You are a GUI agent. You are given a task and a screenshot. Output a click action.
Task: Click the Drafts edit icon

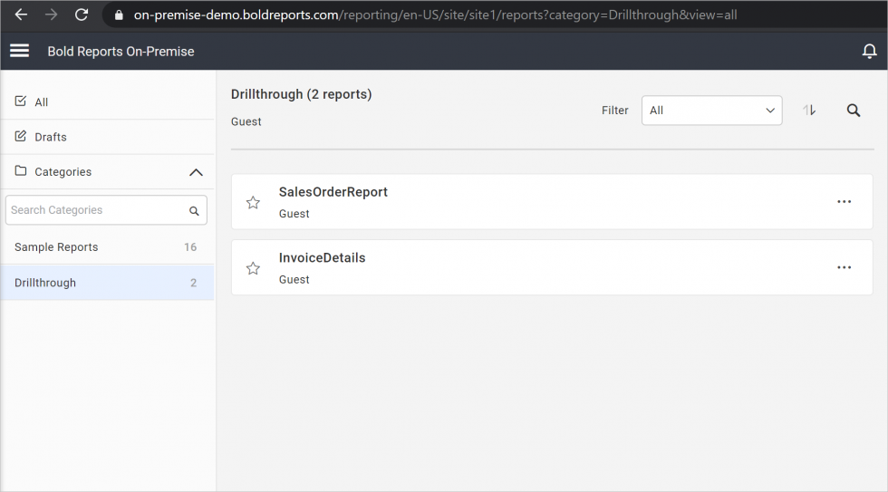pyautogui.click(x=21, y=136)
